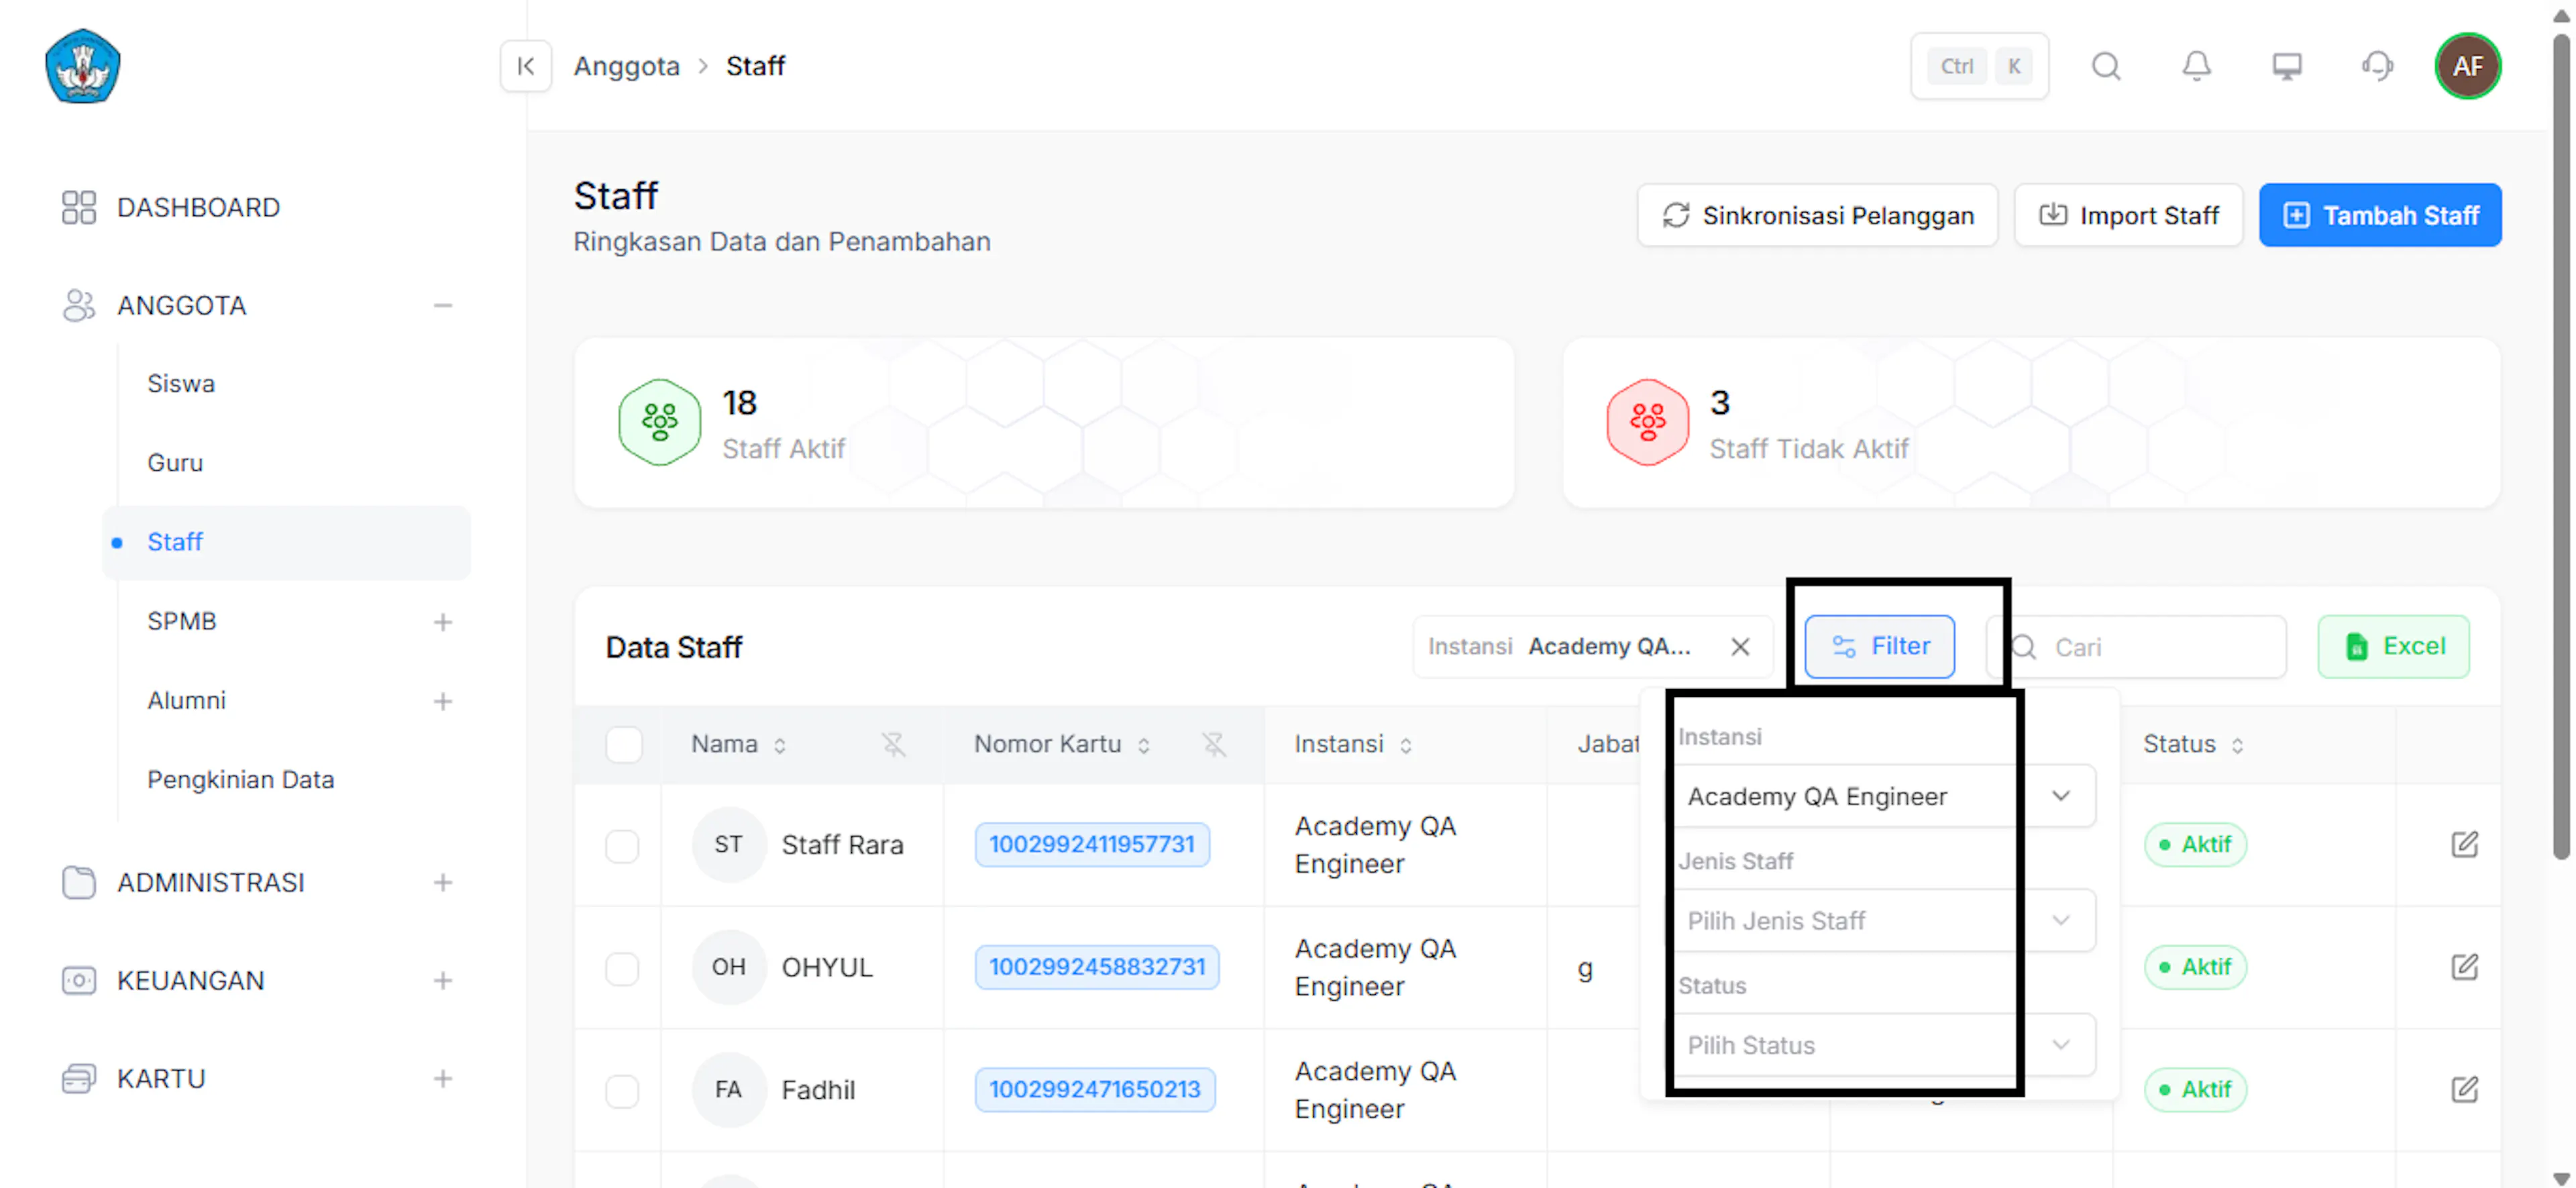Click the Aktif status badge for Fadhil
The image size is (2576, 1188).
click(2195, 1089)
